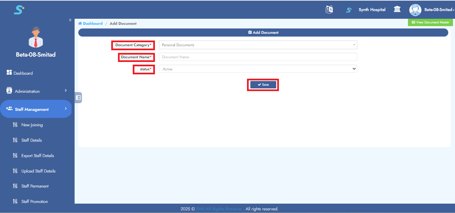
Task: Click the Administration icon in sidebar
Action: coord(9,91)
